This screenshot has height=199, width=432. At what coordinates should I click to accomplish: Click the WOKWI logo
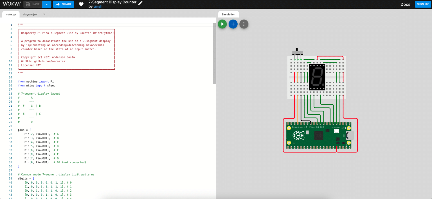click(12, 4)
